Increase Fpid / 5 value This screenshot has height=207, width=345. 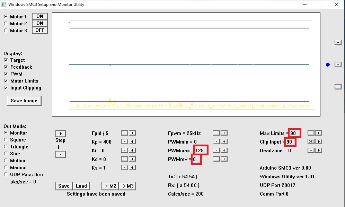point(132,133)
